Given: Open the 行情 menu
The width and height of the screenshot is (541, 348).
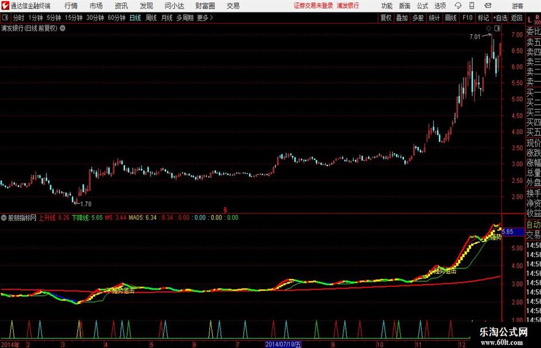Looking at the screenshot, I should [71, 6].
